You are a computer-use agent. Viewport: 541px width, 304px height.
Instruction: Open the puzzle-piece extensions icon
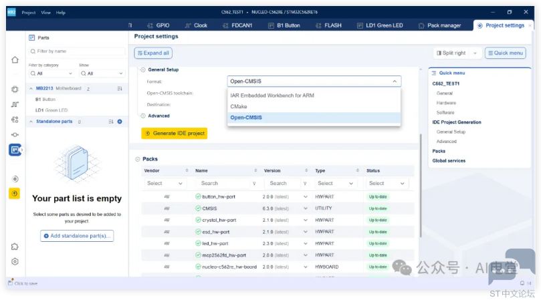click(15, 247)
